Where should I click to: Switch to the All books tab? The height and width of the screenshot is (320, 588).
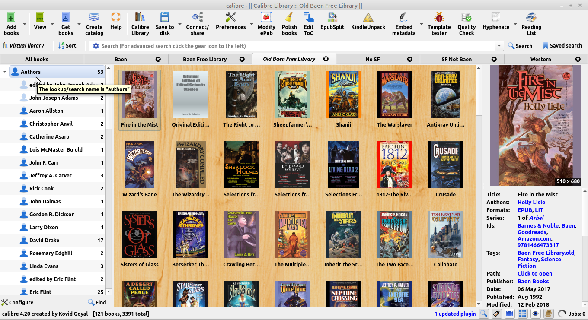pos(42,59)
